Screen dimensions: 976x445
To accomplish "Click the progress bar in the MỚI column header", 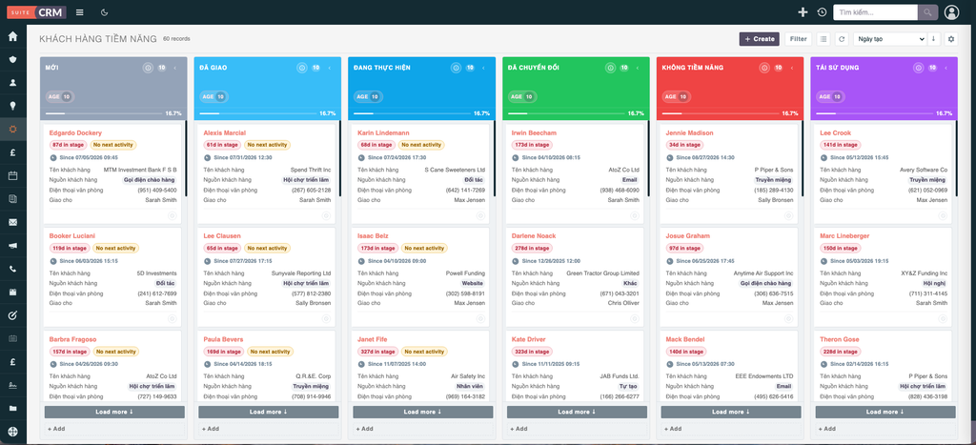I will point(105,114).
